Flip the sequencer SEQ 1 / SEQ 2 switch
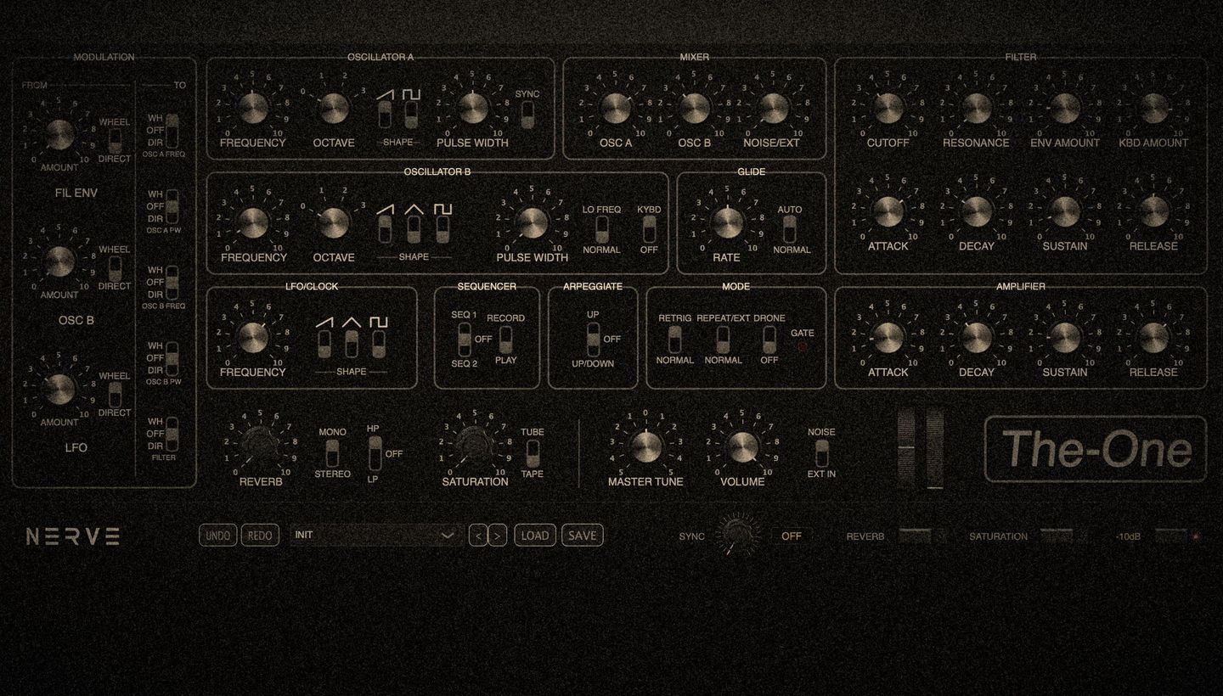Screen dimensions: 1223x696 point(464,340)
